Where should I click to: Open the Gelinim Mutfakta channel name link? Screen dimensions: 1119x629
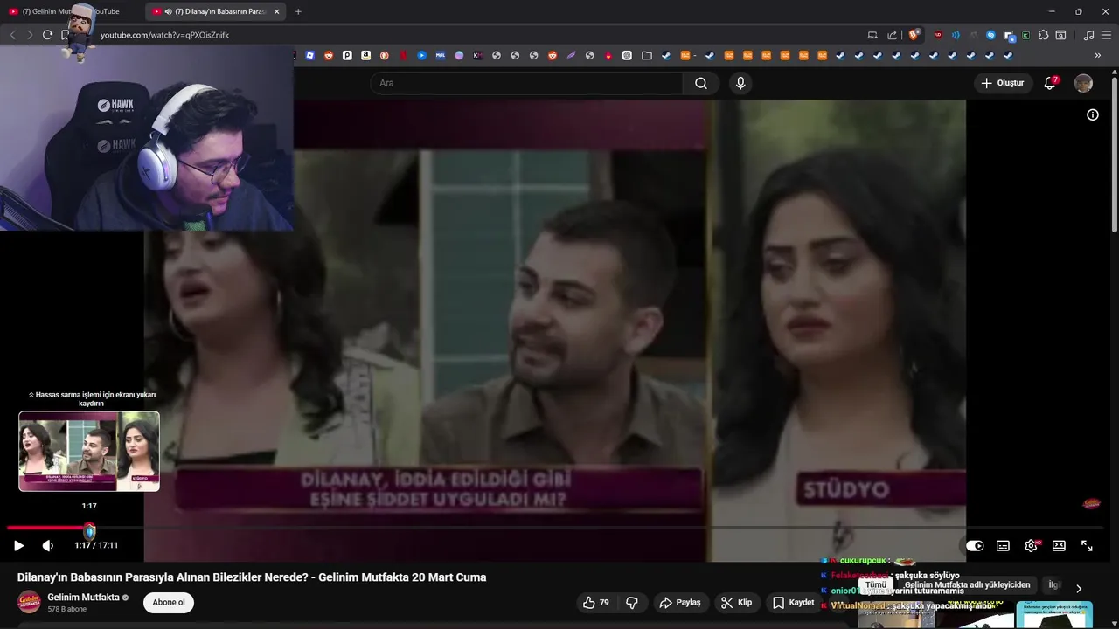click(x=83, y=597)
